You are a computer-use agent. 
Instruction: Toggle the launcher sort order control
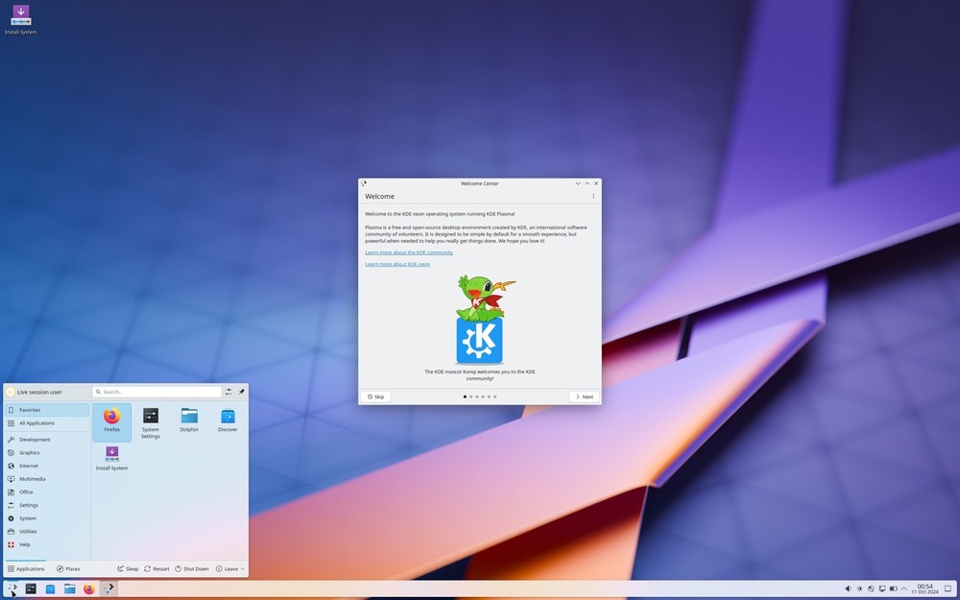[x=228, y=391]
